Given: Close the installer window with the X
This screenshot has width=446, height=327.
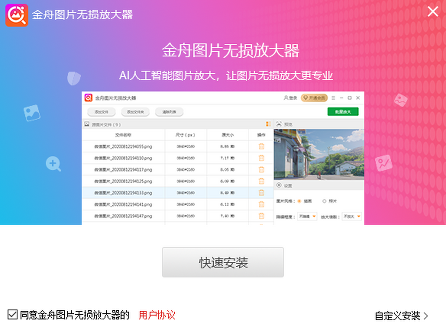Looking at the screenshot, I should 433,12.
